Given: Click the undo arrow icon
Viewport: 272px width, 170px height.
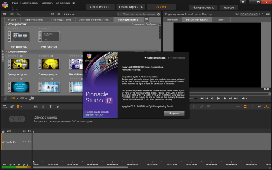Looking at the screenshot, I should 12,8.
